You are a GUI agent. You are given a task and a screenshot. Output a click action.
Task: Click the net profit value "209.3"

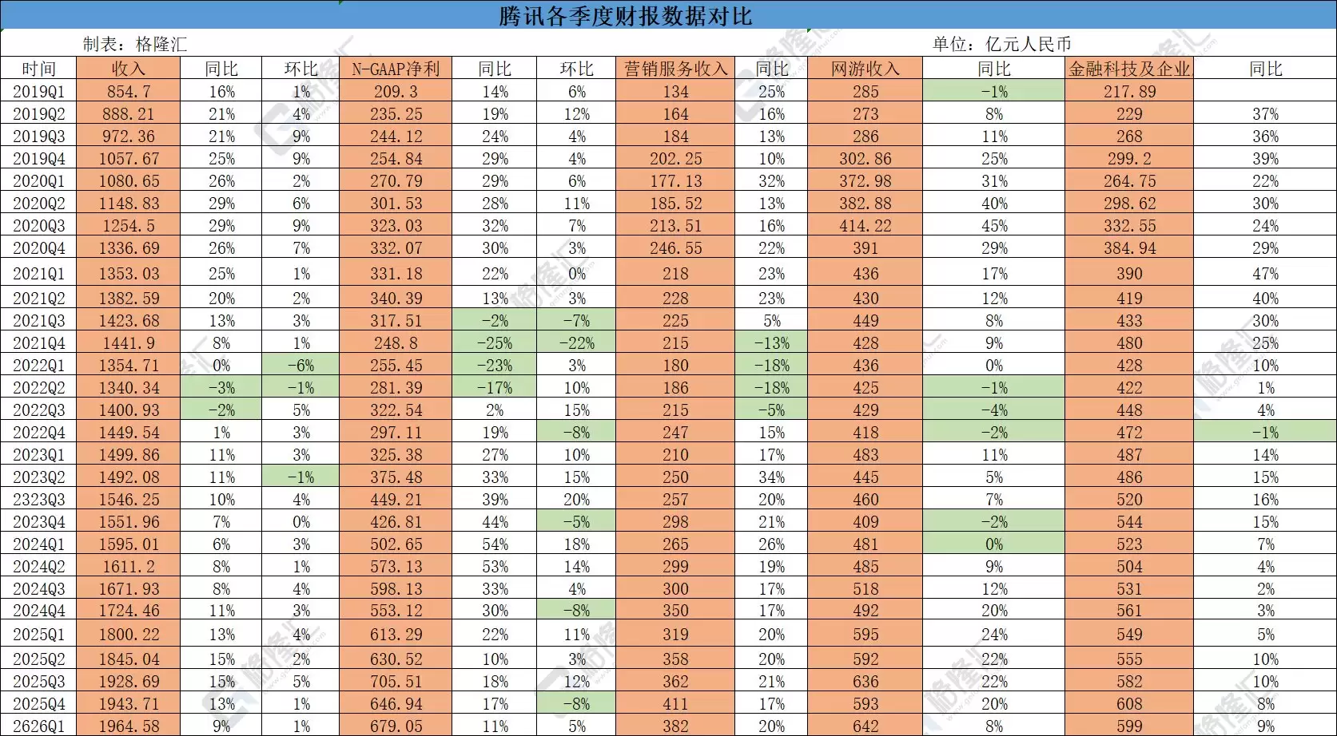pyautogui.click(x=396, y=92)
